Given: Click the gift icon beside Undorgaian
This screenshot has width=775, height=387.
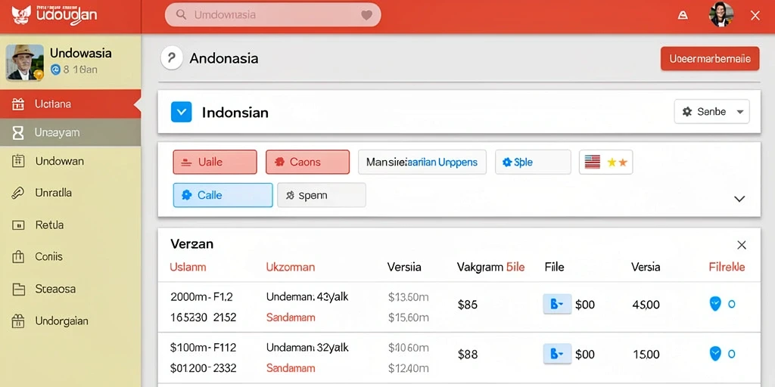Looking at the screenshot, I should (x=18, y=320).
